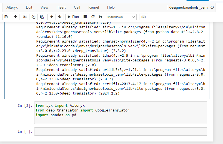Click into the In [2] code cell
The image size is (223, 144).
pos(121,113)
